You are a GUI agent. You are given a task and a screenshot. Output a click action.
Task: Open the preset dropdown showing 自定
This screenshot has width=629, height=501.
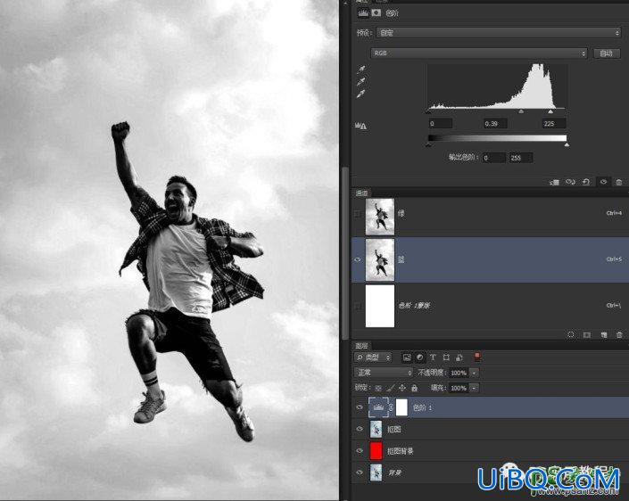click(x=498, y=33)
